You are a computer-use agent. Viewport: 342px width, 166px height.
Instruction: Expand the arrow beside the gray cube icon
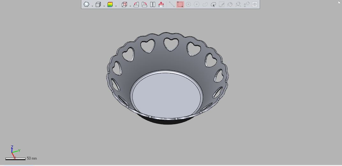point(104,6)
